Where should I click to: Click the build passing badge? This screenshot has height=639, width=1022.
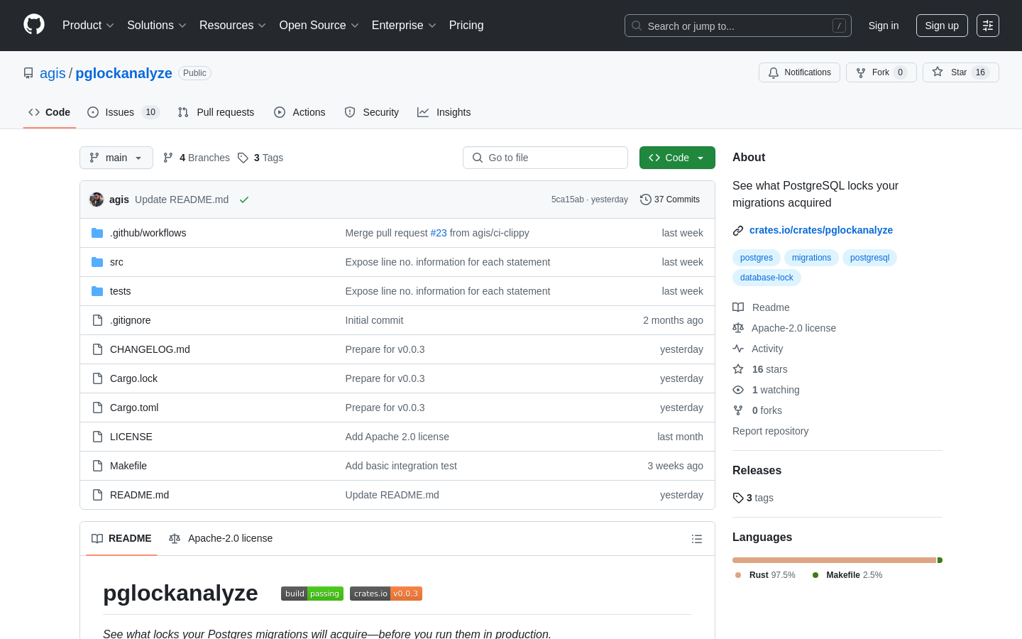pos(312,594)
